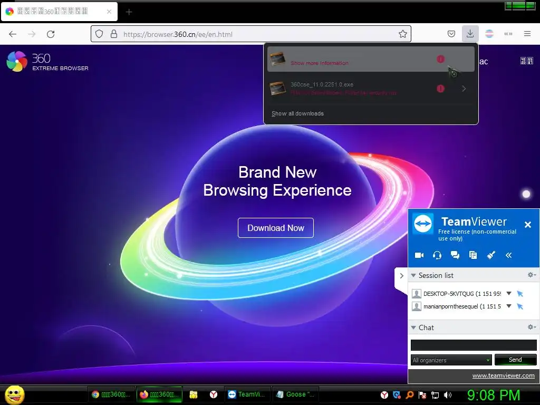Screen dimensions: 540x405
Task: Close the TeamViewer panel
Action: (x=527, y=225)
